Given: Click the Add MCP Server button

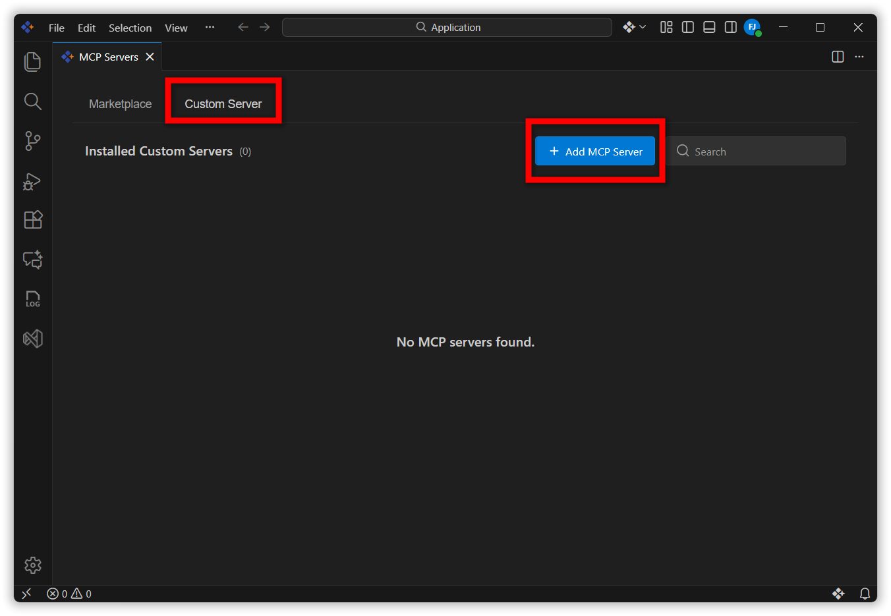Looking at the screenshot, I should click(x=594, y=152).
